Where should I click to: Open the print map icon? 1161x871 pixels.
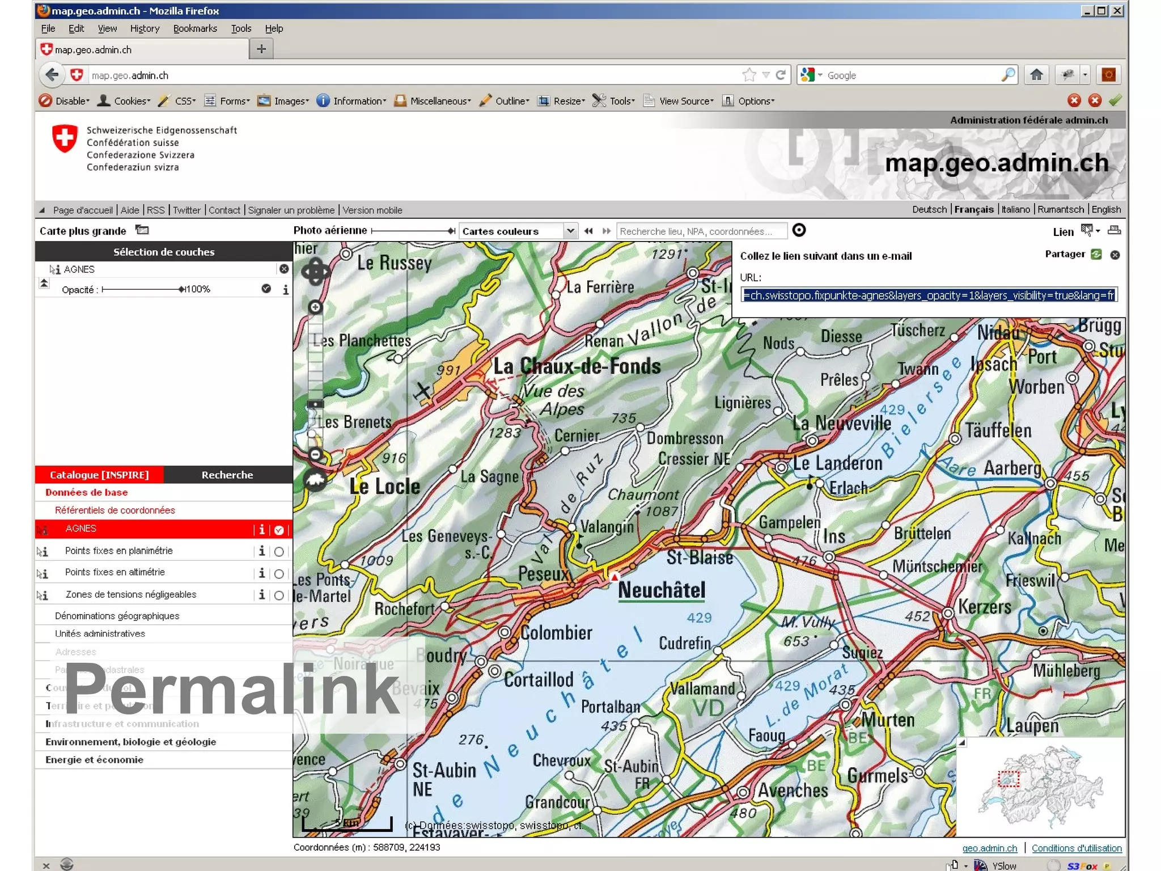click(1114, 230)
